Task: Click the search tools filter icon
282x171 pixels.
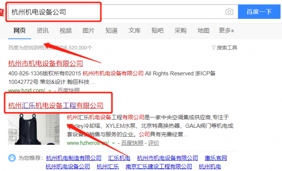Action: tap(213, 47)
